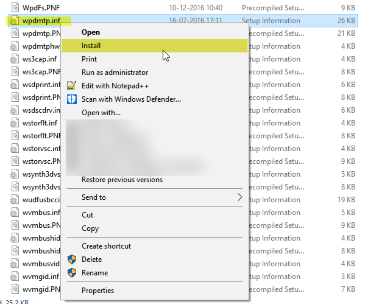This screenshot has height=304, width=365.
Task: Click the 3 KB size value
Action: pyautogui.click(x=348, y=276)
